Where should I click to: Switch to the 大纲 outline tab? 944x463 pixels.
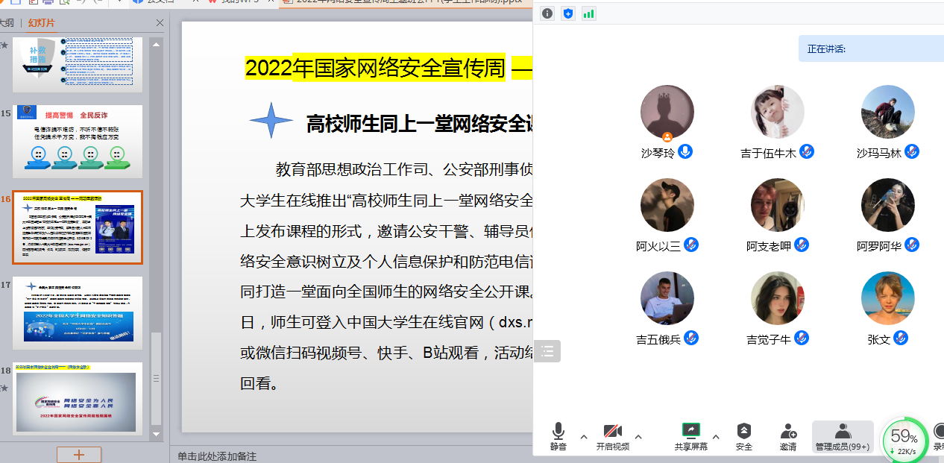[x=7, y=23]
